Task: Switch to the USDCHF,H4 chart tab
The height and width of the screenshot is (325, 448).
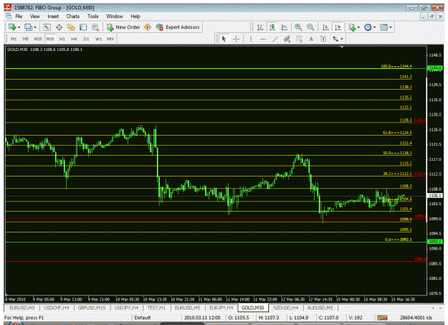Action: point(57,308)
